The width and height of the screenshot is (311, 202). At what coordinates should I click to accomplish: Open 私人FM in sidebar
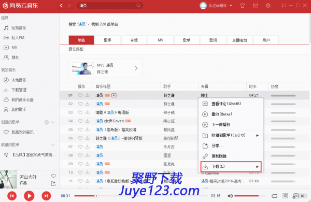pos(14,38)
